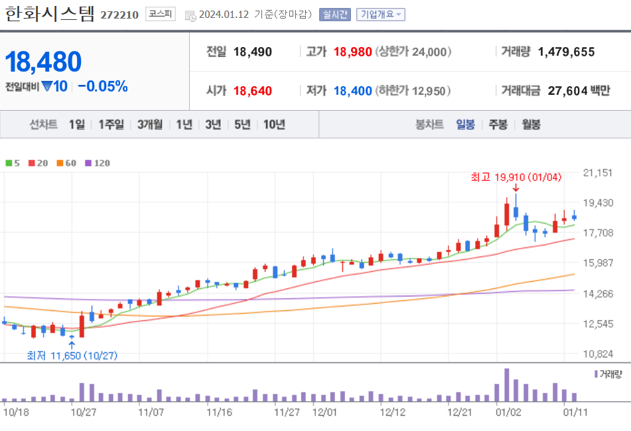Click the purple 거래량 volume legend swatch
Viewport: 631px width, 431px height.
[596, 375]
